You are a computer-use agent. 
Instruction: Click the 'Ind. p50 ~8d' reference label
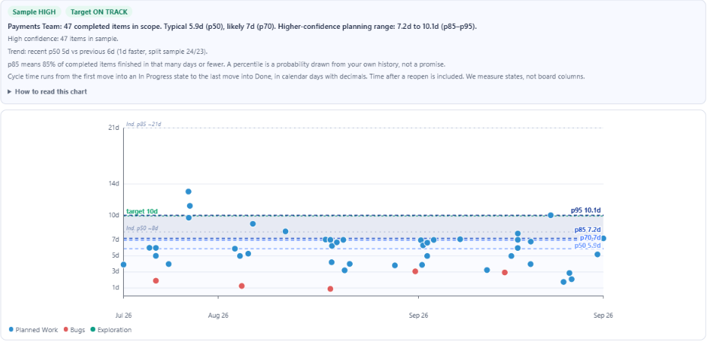click(142, 228)
